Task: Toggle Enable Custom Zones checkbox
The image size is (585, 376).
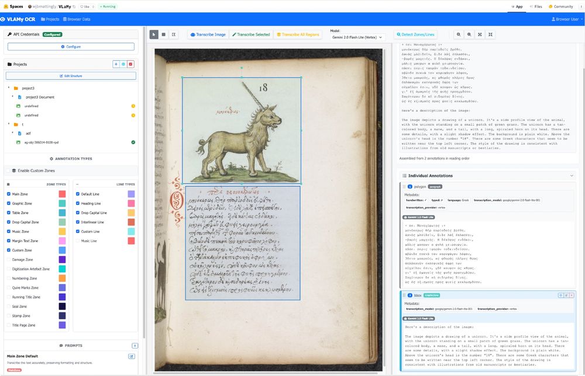Action: [x=9, y=170]
